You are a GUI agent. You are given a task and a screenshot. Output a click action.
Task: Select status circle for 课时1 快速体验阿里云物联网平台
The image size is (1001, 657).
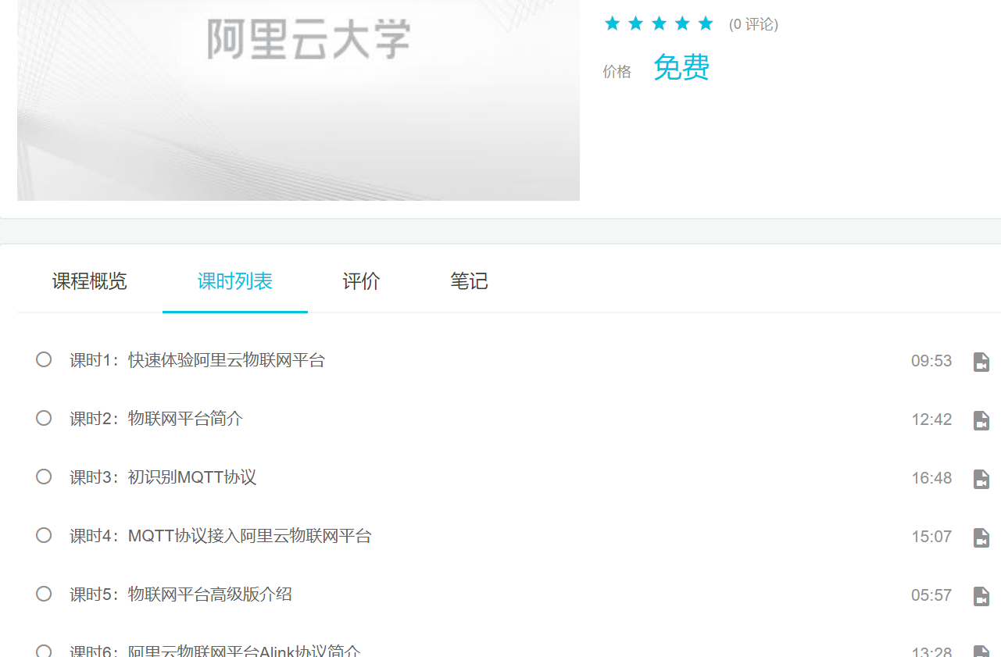(x=44, y=359)
